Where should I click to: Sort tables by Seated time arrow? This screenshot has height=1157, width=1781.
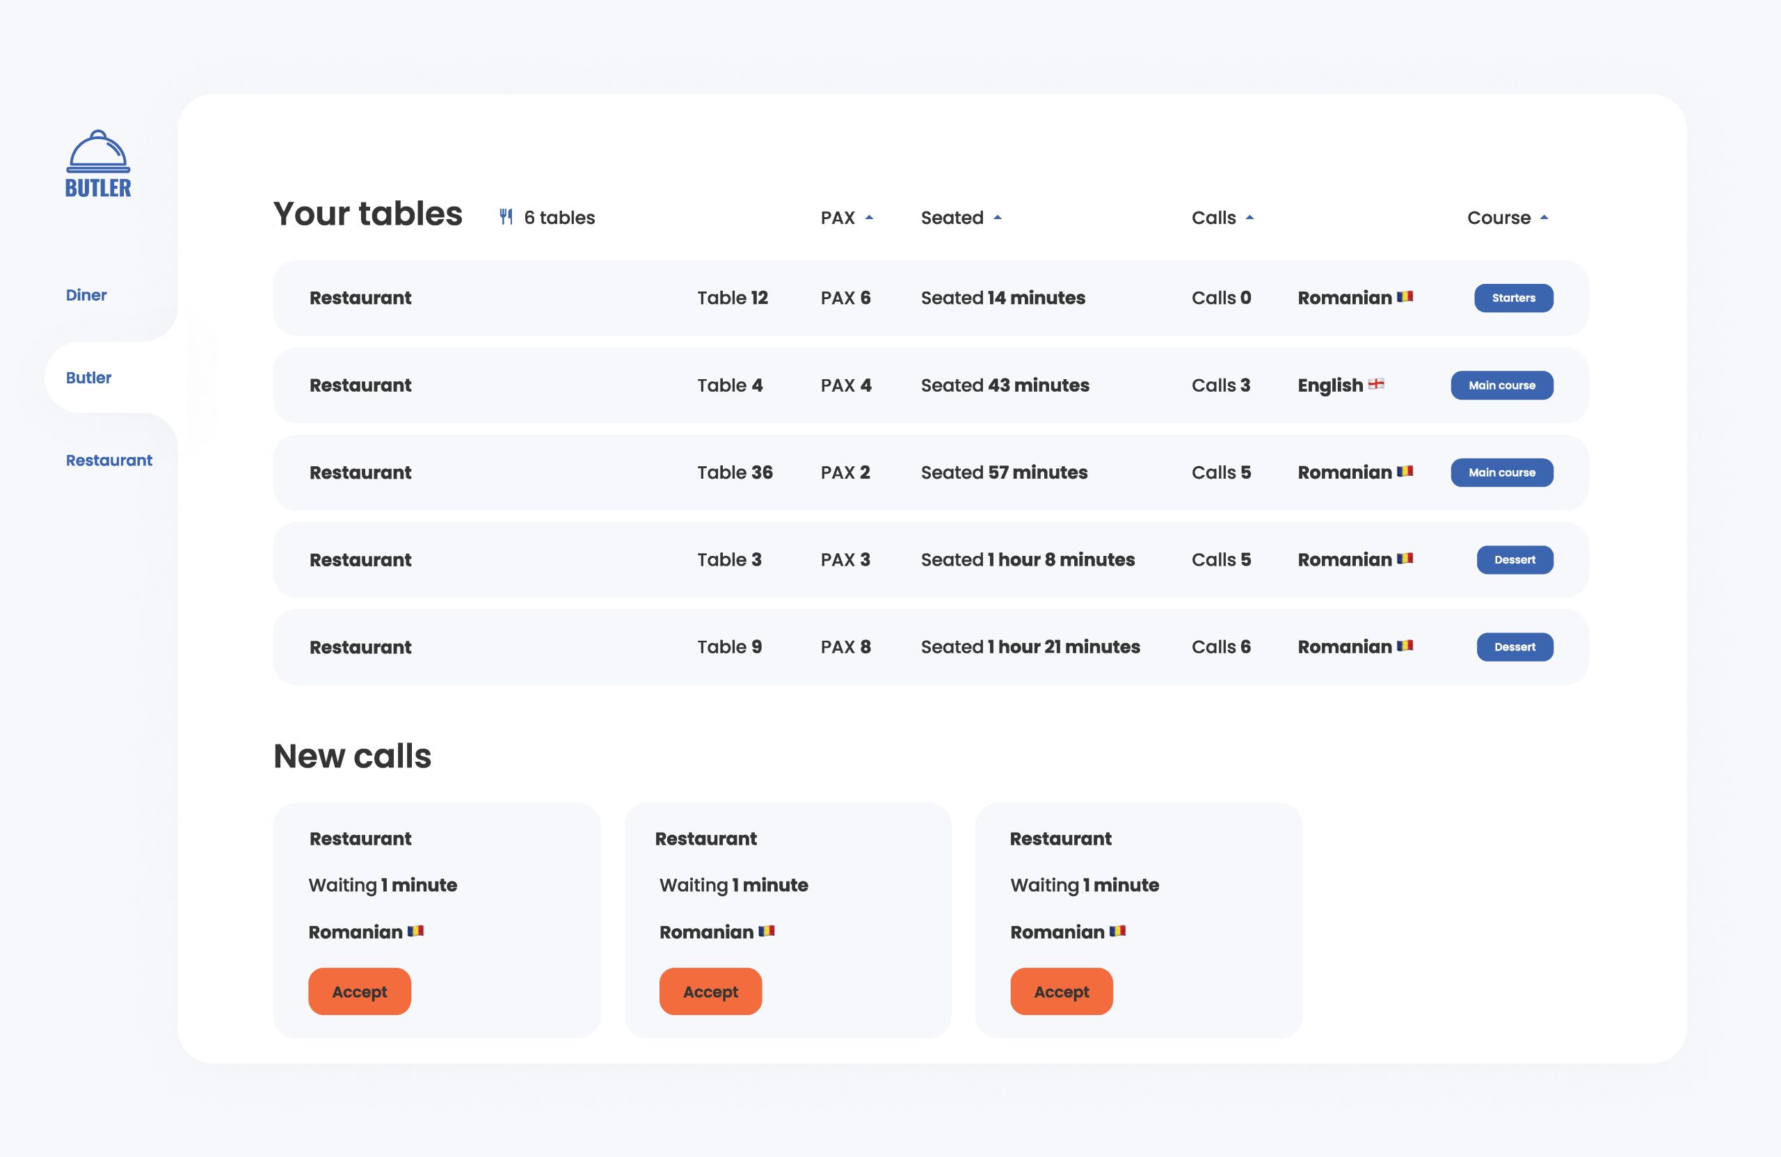(x=997, y=218)
